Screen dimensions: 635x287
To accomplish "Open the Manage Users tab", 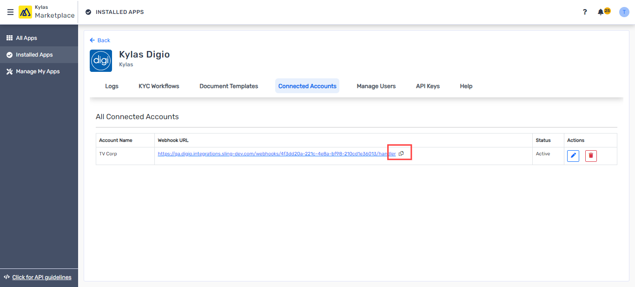I will (x=376, y=86).
